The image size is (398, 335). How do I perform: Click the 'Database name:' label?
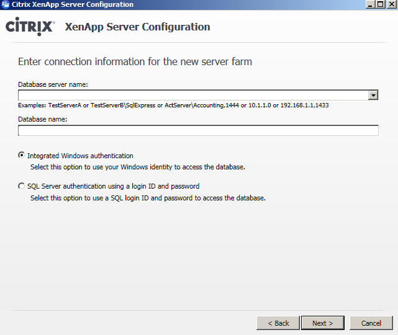pos(43,119)
